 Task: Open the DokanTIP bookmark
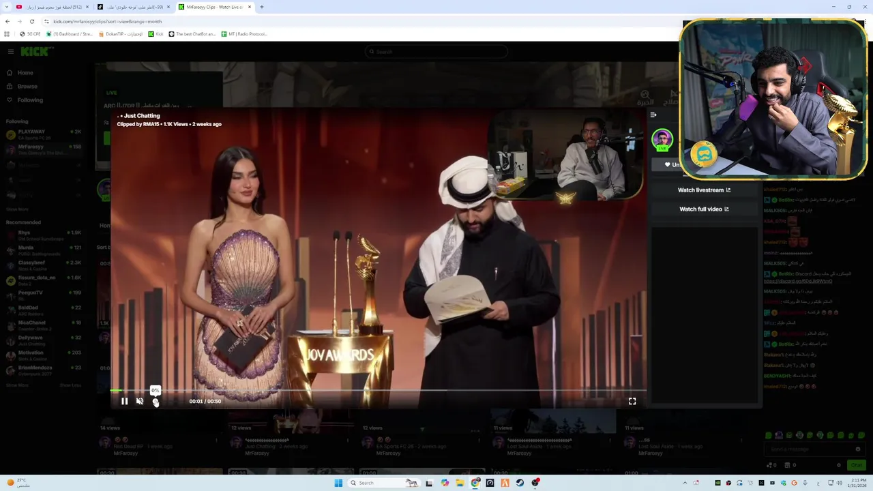click(121, 34)
